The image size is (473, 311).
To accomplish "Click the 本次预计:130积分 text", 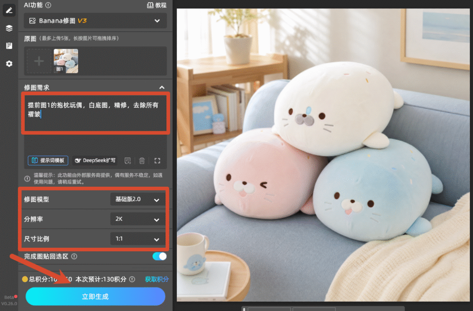I will pyautogui.click(x=101, y=279).
